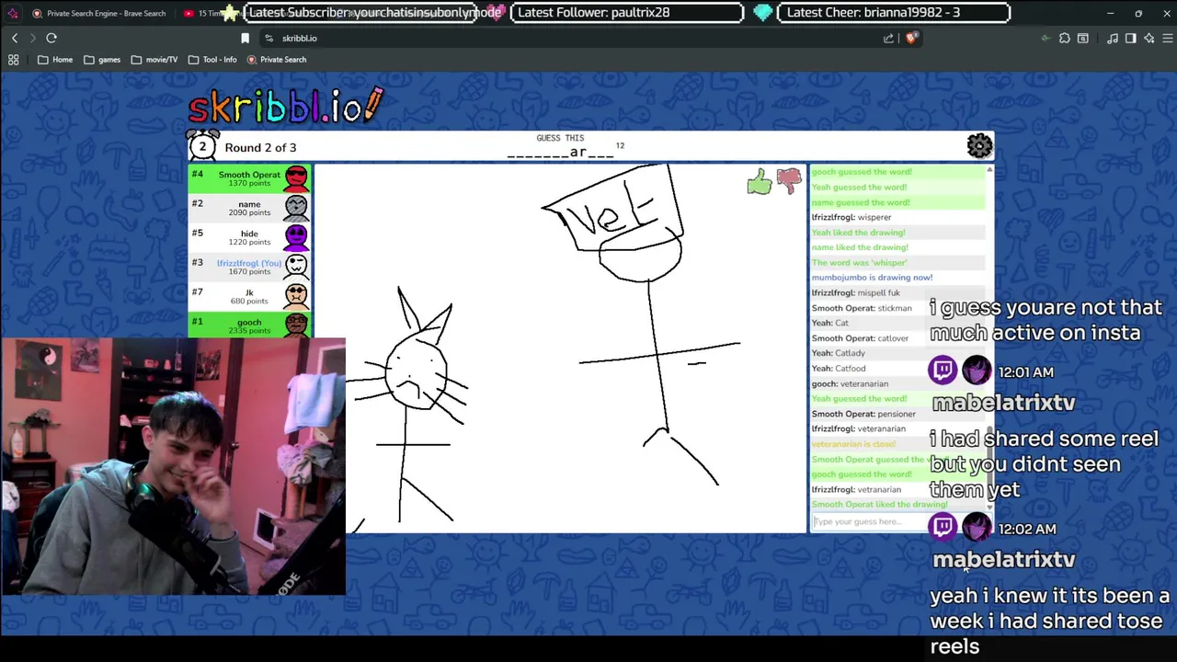Toggle the browser sidebar panel

click(x=1130, y=38)
